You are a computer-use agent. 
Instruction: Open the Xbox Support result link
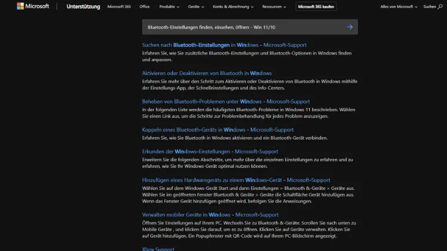[x=158, y=249]
